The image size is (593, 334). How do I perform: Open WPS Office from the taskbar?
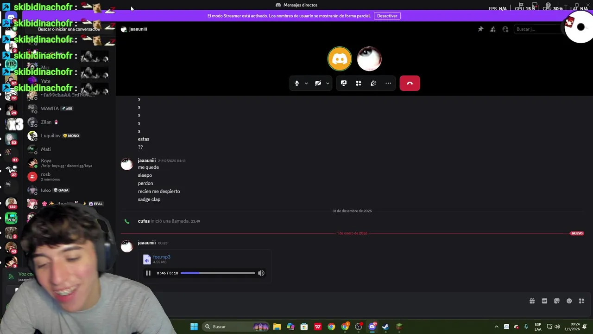(x=318, y=327)
